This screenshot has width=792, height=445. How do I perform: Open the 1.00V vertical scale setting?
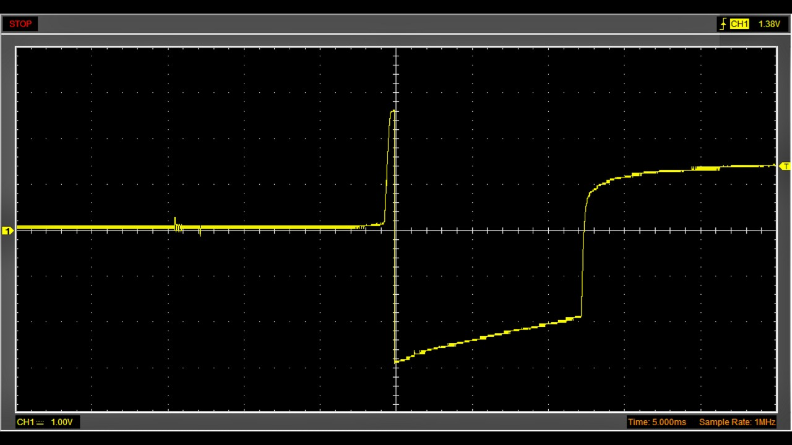(62, 422)
